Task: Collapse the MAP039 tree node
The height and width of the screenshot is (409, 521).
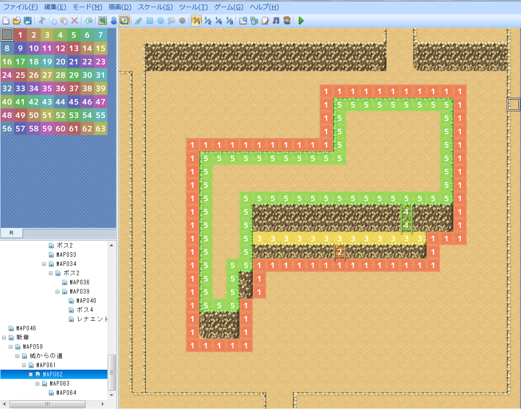Action: pos(57,291)
